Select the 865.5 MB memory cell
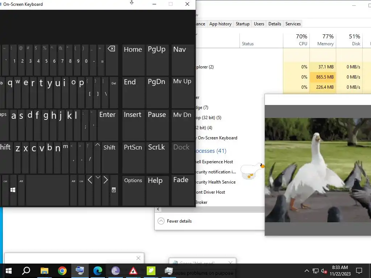371x278 pixels. click(x=323, y=77)
